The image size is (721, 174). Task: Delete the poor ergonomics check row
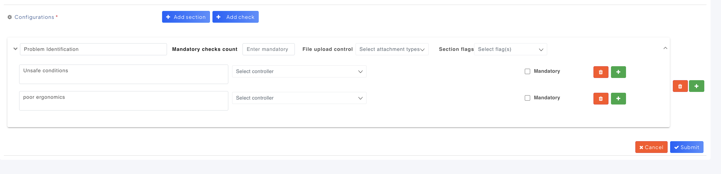[x=601, y=99]
